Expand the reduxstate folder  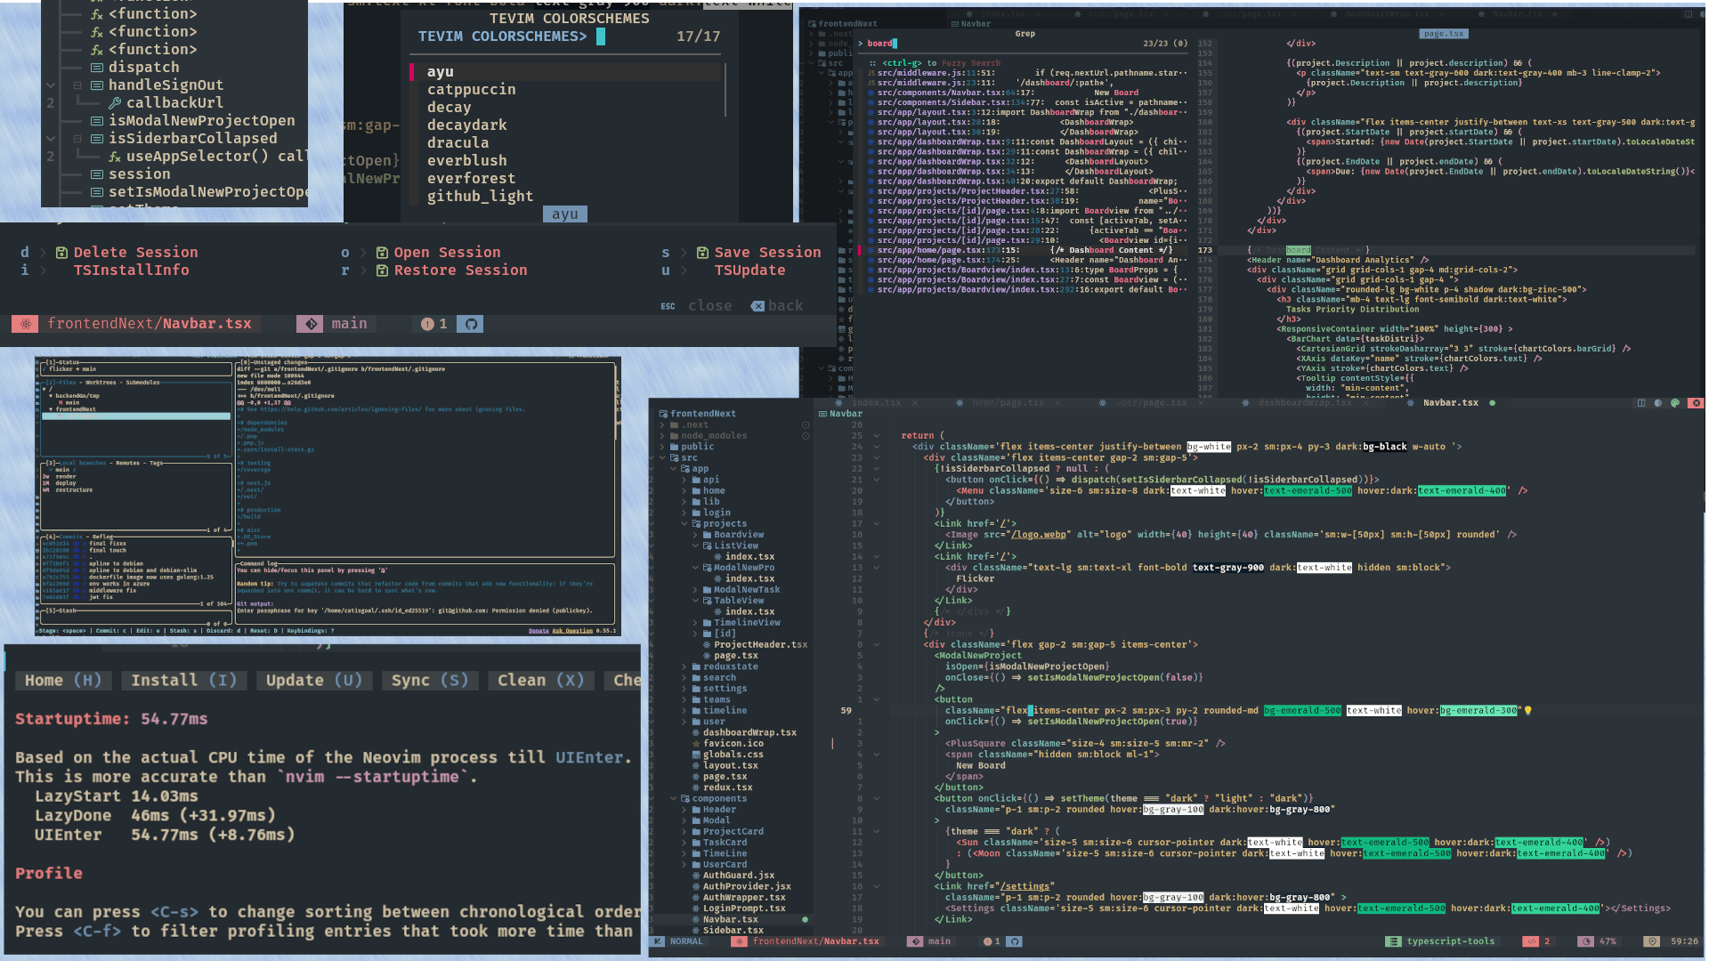point(684,666)
